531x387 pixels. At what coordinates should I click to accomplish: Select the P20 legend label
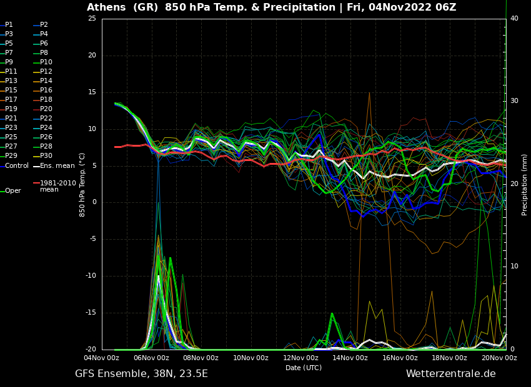(x=42, y=109)
